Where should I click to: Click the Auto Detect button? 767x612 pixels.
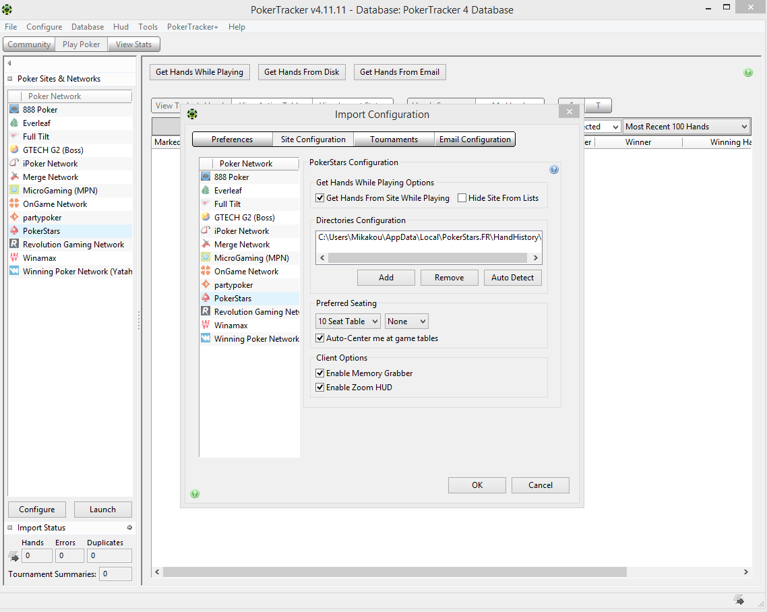[x=513, y=278]
